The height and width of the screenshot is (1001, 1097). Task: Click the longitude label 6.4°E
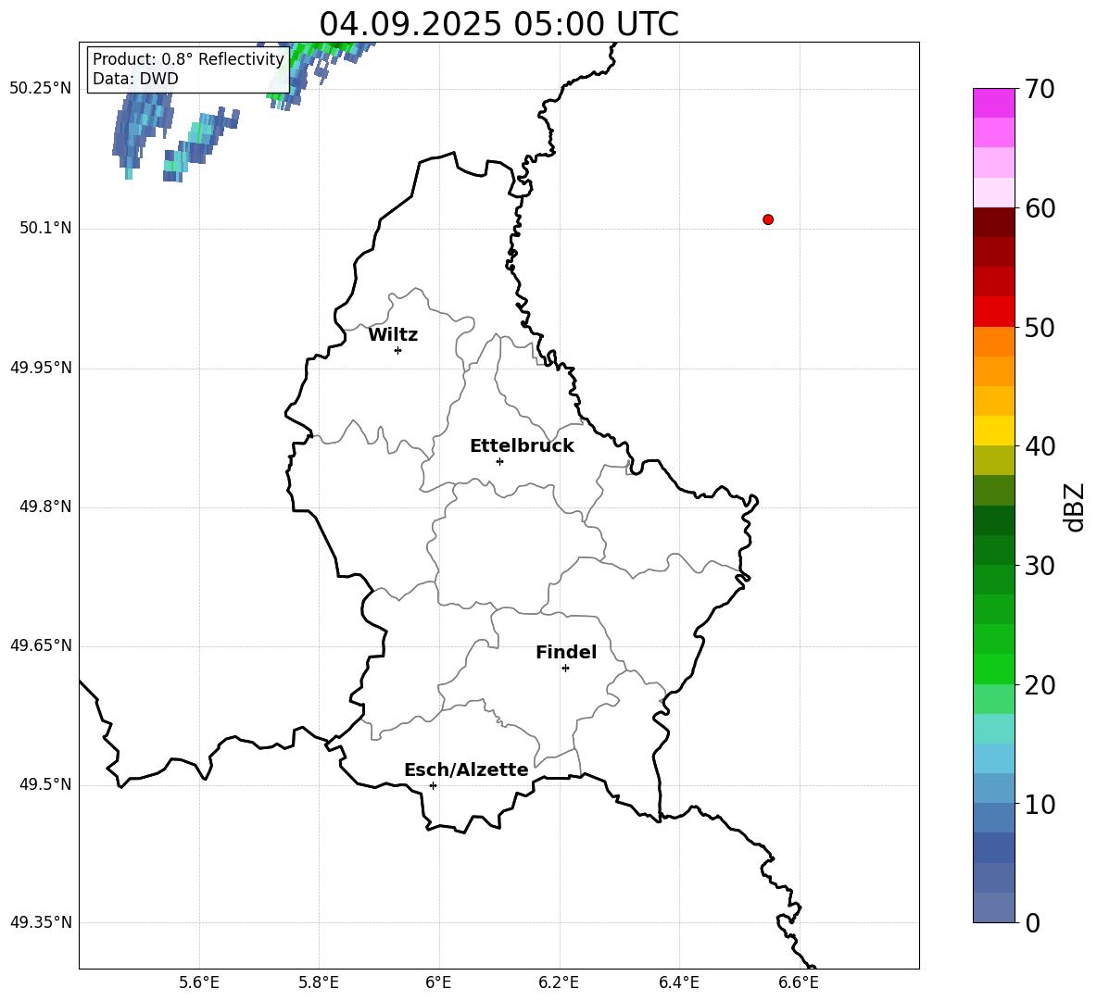678,982
